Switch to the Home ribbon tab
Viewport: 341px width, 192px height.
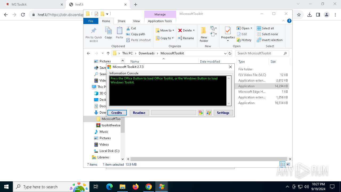pyautogui.click(x=106, y=21)
